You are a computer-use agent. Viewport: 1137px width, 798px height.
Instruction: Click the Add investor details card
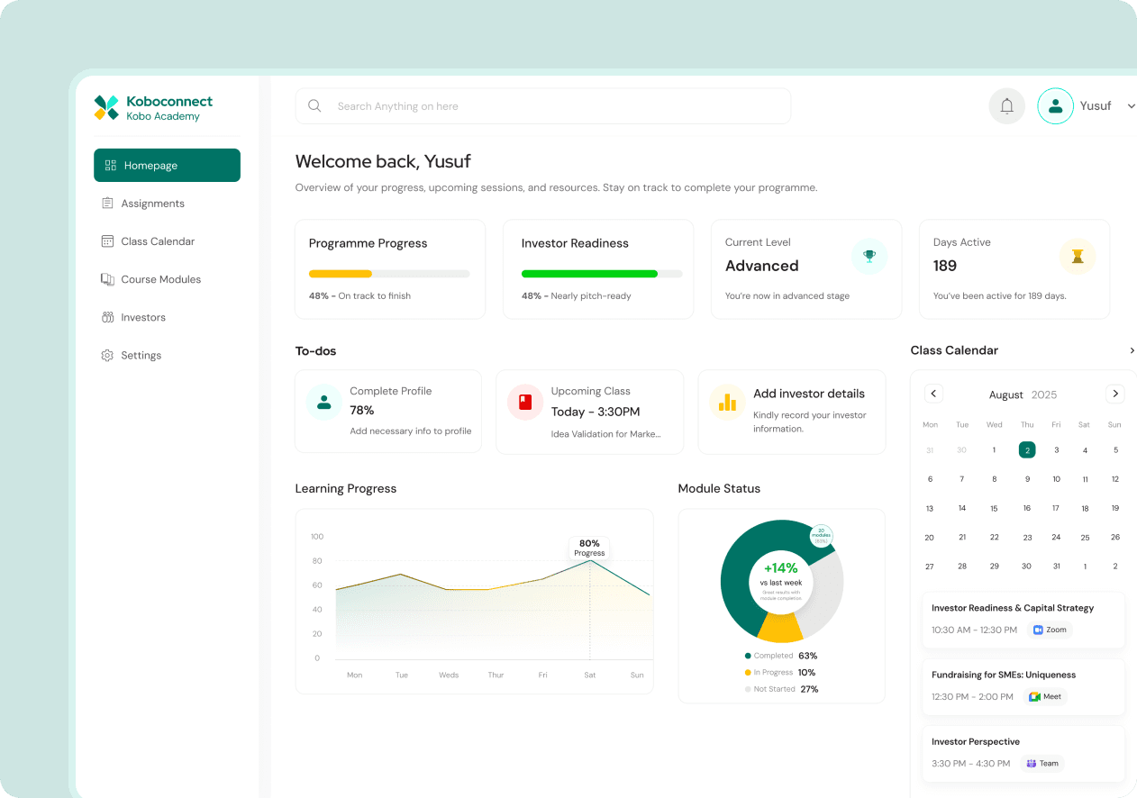coord(791,412)
